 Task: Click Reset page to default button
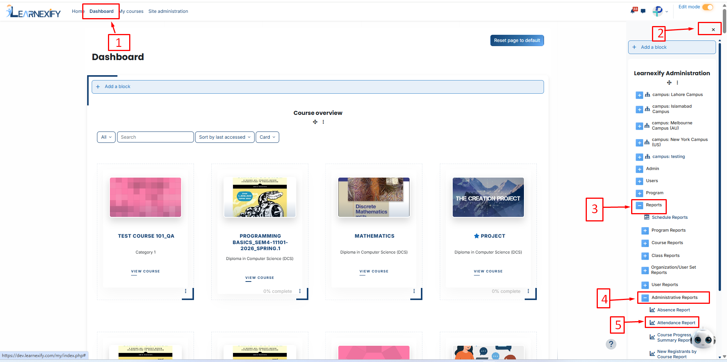click(517, 40)
